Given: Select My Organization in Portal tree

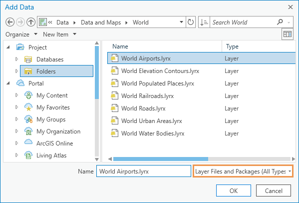Looking at the screenshot, I should click(58, 131).
